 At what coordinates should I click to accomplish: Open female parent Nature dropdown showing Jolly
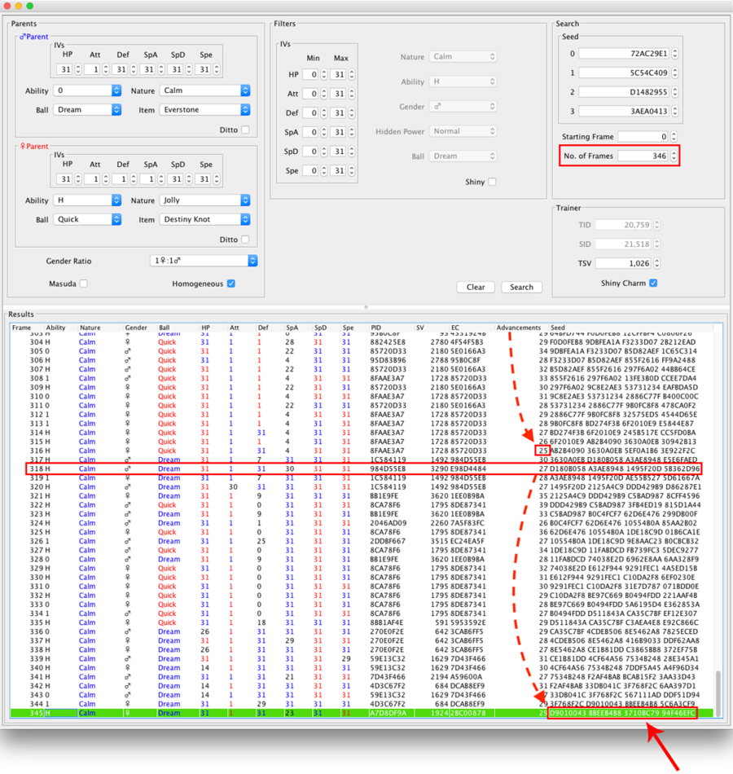[x=205, y=200]
